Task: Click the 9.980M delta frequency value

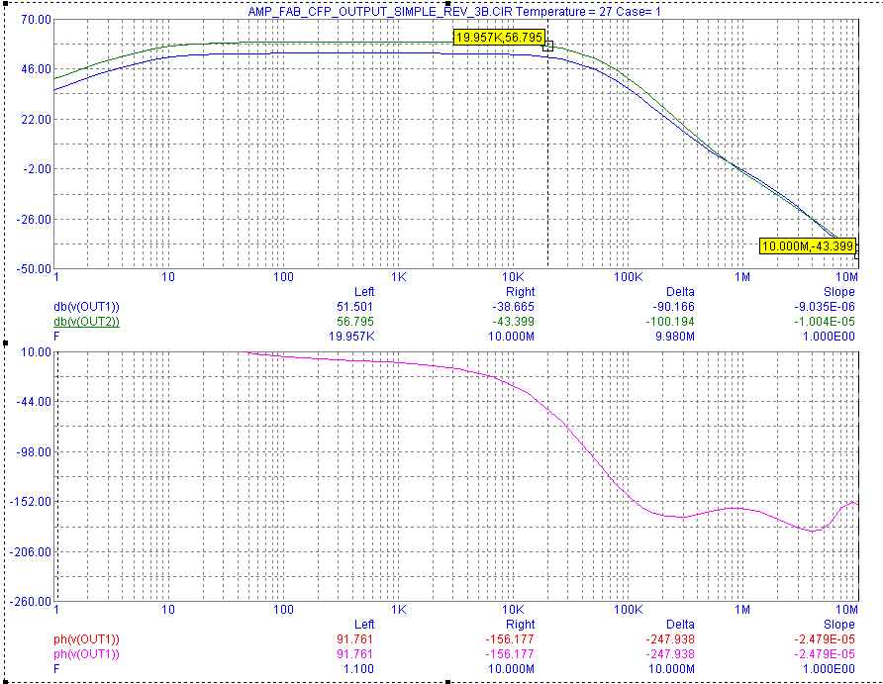Action: (673, 337)
